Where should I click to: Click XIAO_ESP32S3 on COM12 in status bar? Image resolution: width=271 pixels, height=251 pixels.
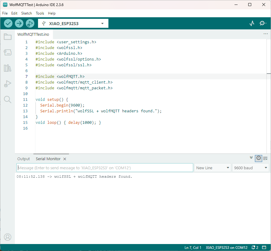[227, 248]
